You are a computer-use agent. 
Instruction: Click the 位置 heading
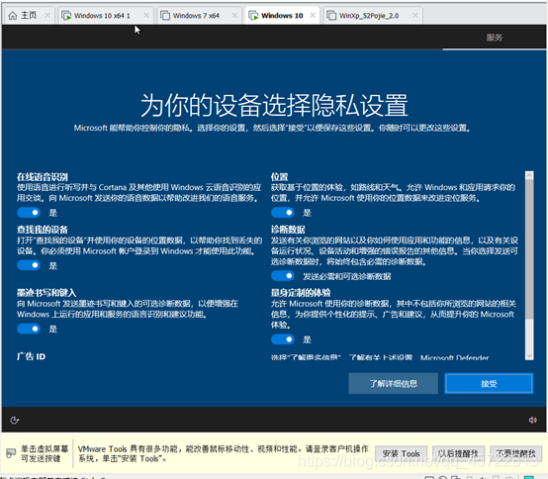(x=280, y=177)
